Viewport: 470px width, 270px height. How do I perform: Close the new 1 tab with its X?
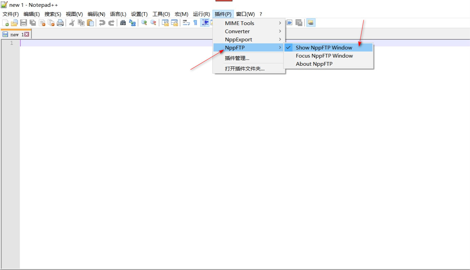(26, 34)
